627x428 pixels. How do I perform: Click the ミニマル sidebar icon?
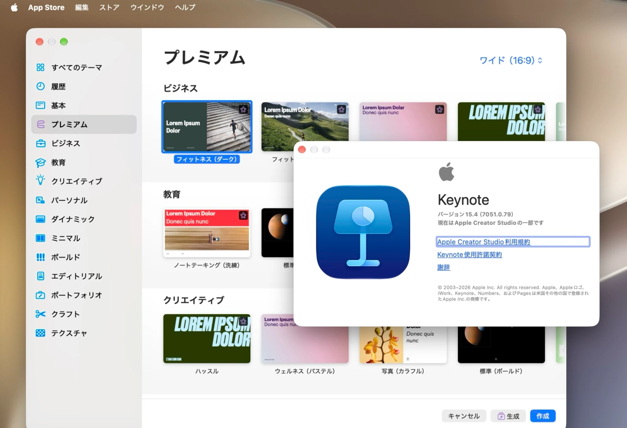pyautogui.click(x=40, y=238)
